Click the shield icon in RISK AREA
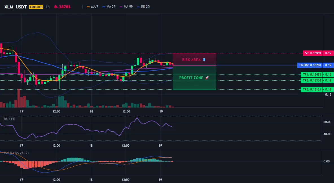Screen dimensions: 334x183 coord(204,60)
